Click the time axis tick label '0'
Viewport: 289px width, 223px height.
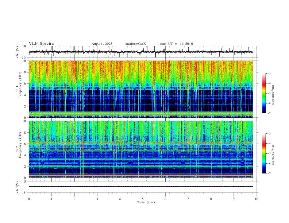(x=29, y=199)
